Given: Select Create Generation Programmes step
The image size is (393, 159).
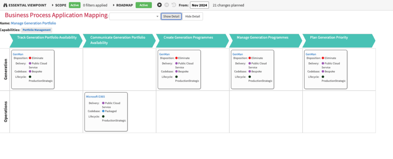Looking at the screenshot, I should tap(193, 40).
